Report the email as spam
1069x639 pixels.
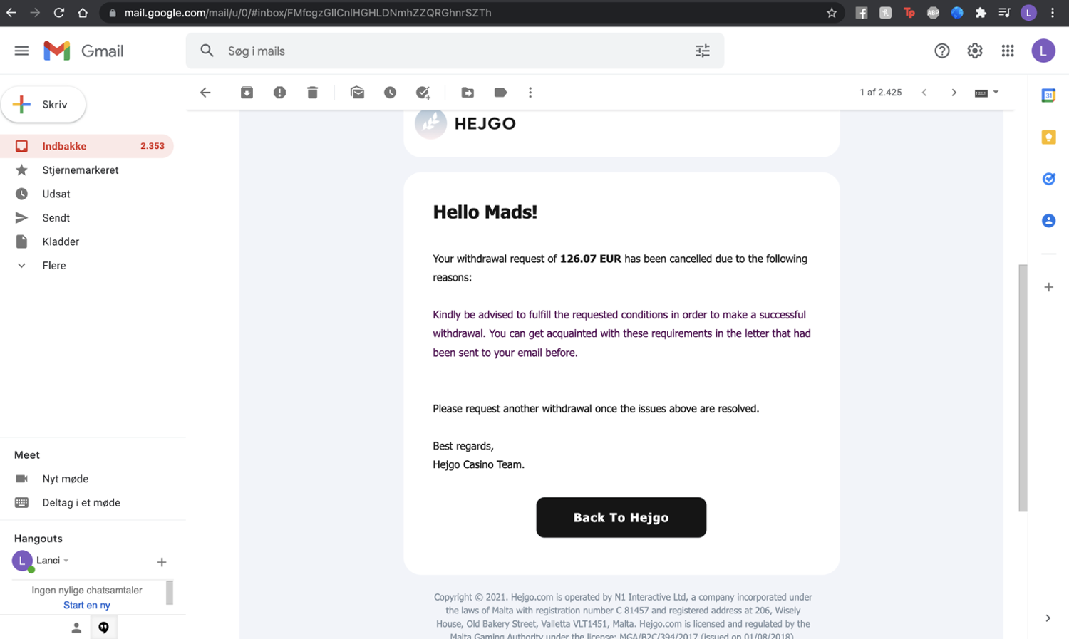click(x=279, y=93)
